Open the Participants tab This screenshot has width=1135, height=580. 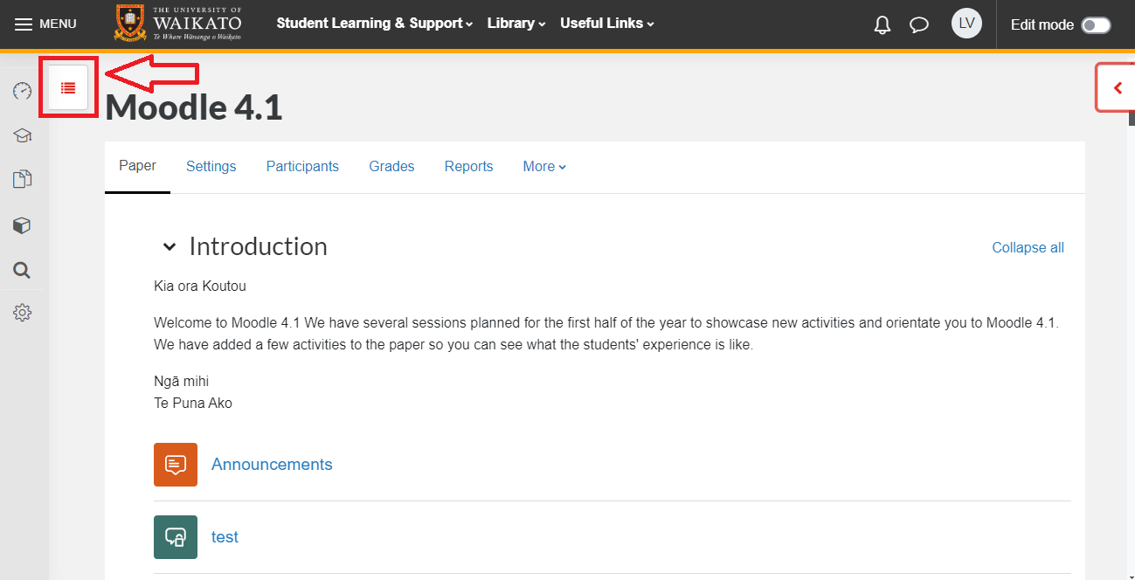(302, 167)
